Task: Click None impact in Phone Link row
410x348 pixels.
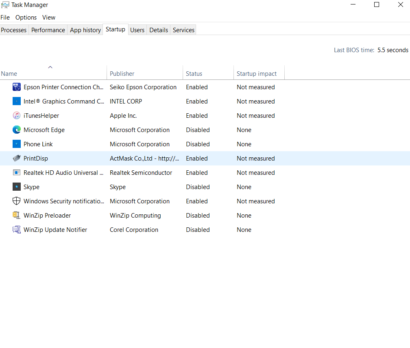Action: click(x=244, y=144)
